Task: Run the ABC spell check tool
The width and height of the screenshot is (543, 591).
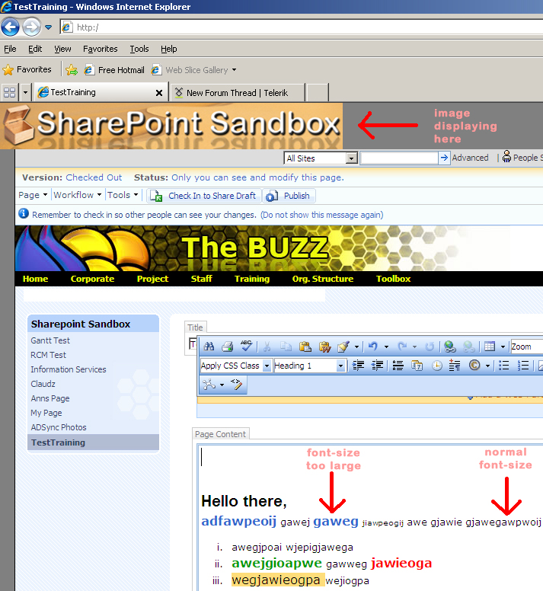Action: [247, 345]
